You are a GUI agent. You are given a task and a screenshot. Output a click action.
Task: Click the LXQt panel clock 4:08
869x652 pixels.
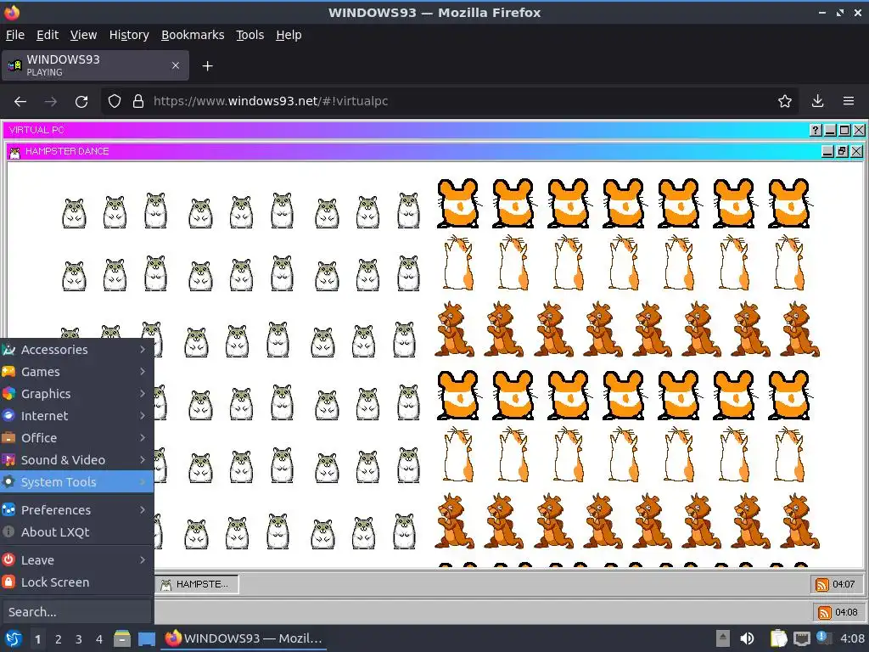(x=852, y=638)
